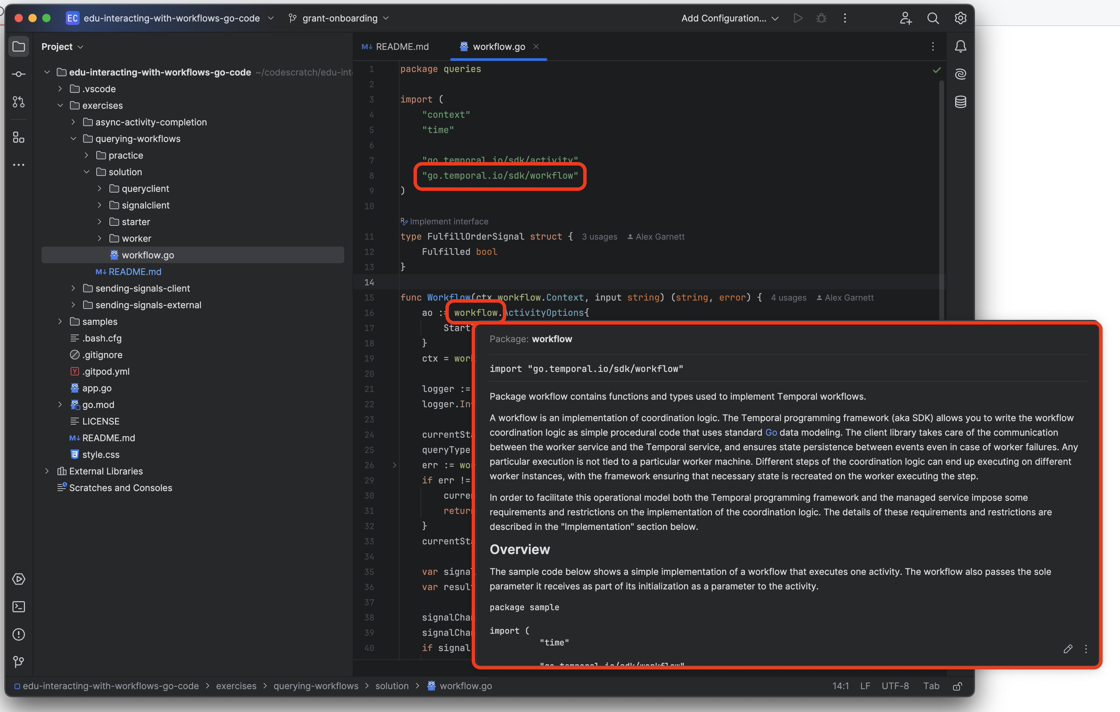Click the green inspections checkmark in editor
This screenshot has height=712, width=1120.
[937, 70]
